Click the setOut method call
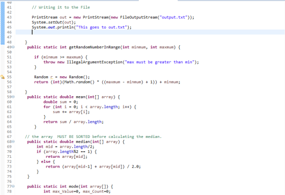The height and width of the screenshot is (195, 285). pyautogui.click(x=55, y=22)
